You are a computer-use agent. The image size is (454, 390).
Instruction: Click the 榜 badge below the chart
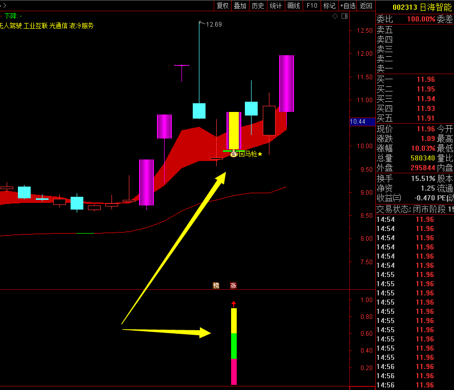coord(216,286)
